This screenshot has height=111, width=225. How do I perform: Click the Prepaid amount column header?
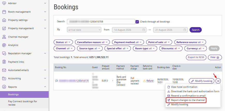click(106, 67)
